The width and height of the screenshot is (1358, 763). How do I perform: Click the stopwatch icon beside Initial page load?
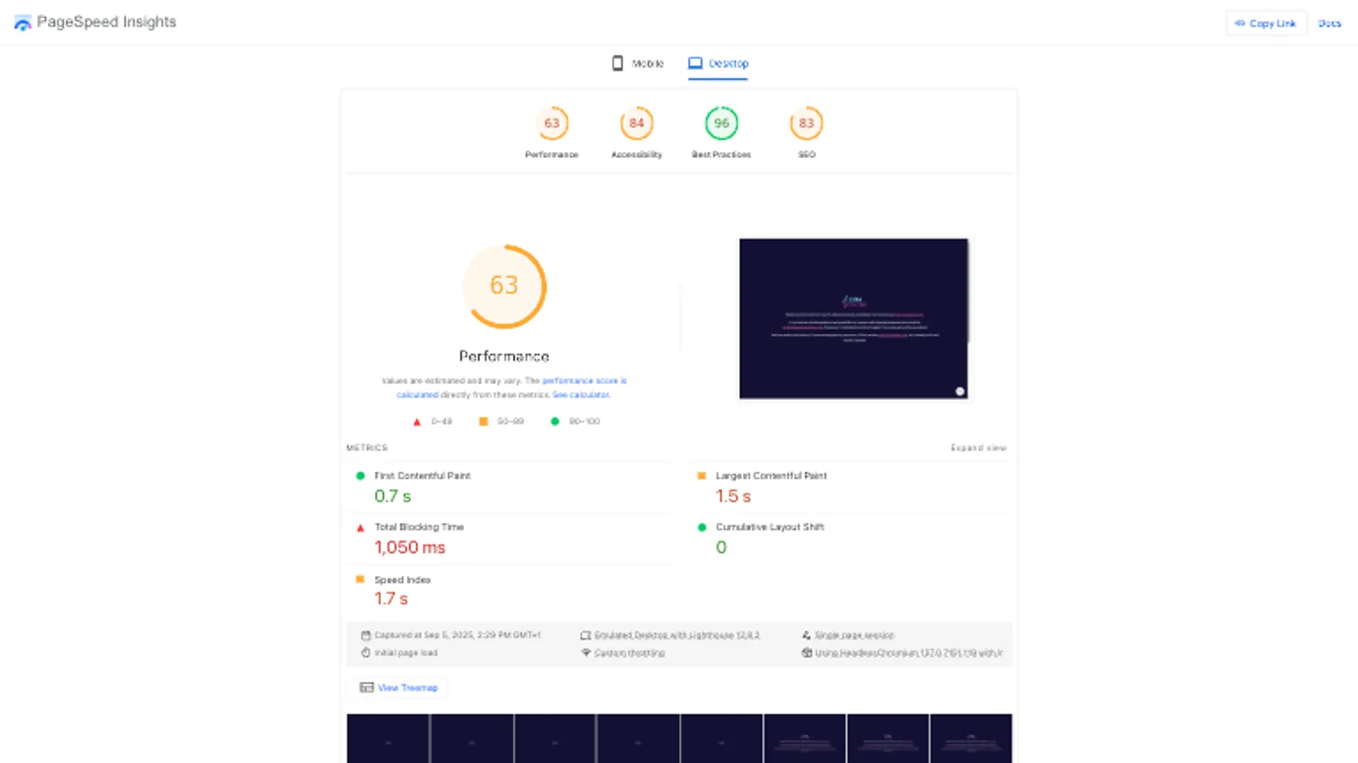pyautogui.click(x=366, y=653)
